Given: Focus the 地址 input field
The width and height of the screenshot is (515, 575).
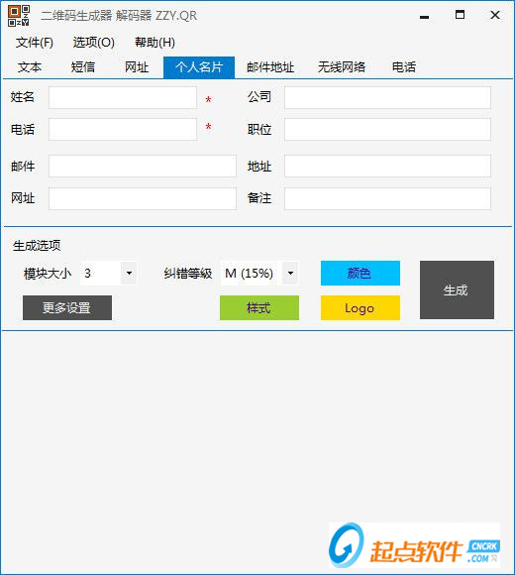Looking at the screenshot, I should click(387, 167).
